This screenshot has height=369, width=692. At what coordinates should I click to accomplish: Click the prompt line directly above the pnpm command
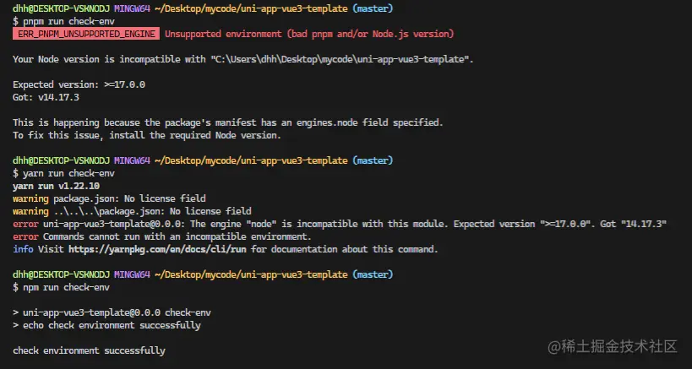point(203,8)
